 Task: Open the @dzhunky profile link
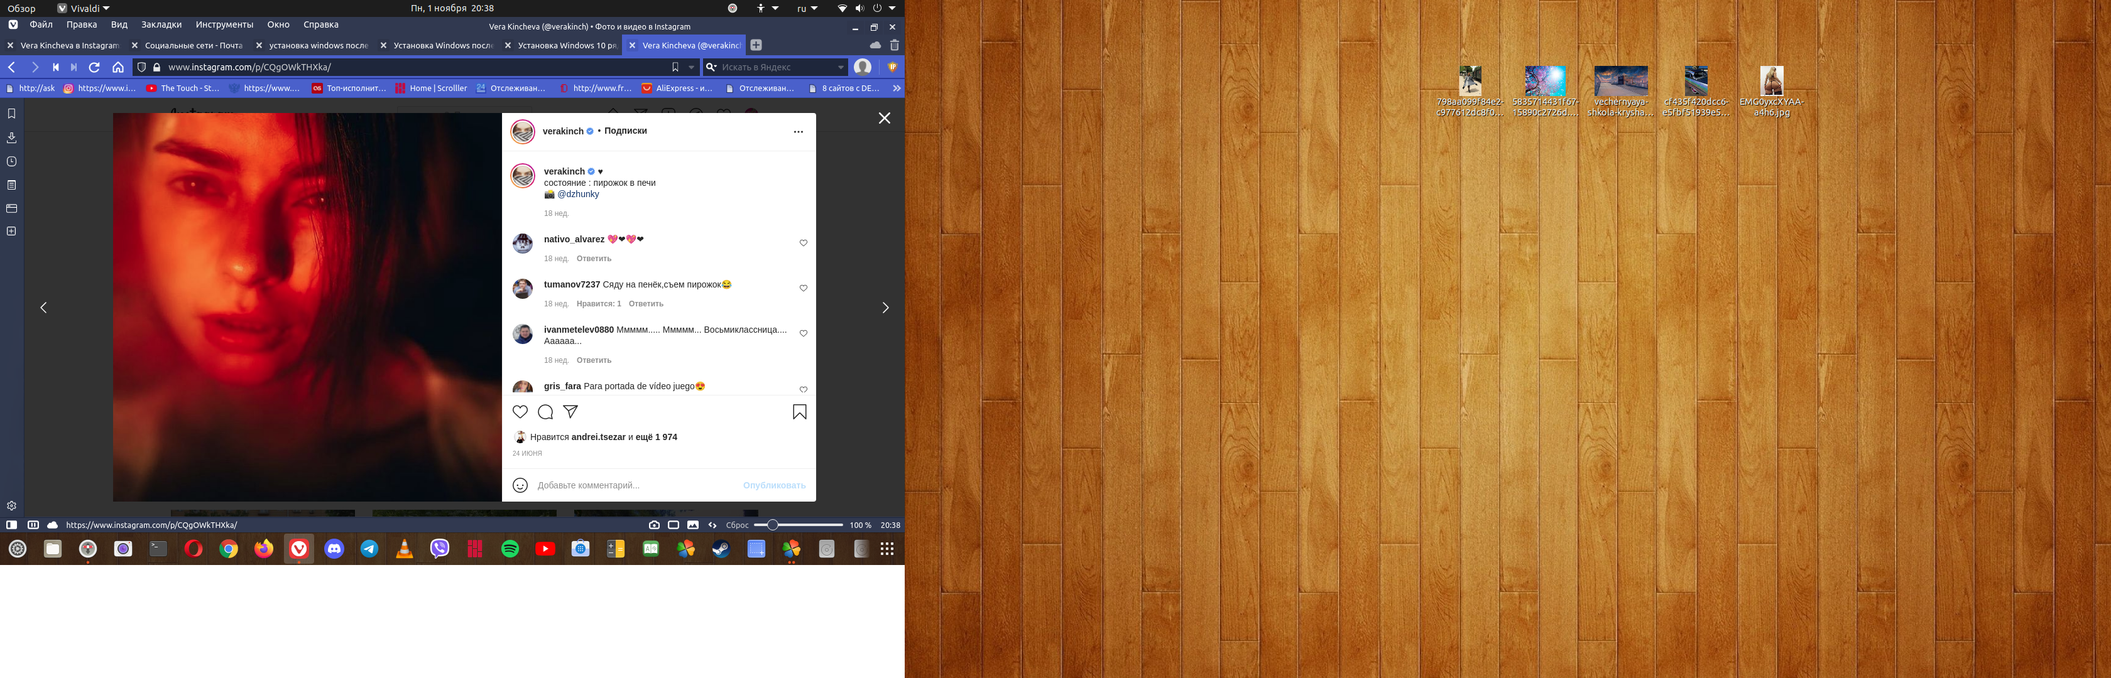coord(578,194)
